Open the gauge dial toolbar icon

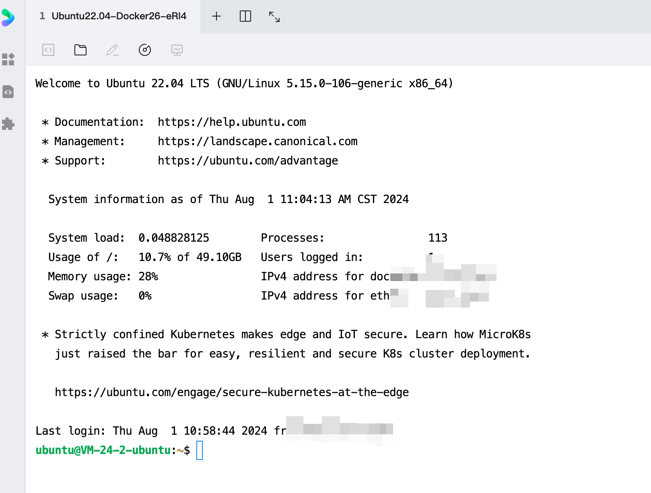(145, 50)
